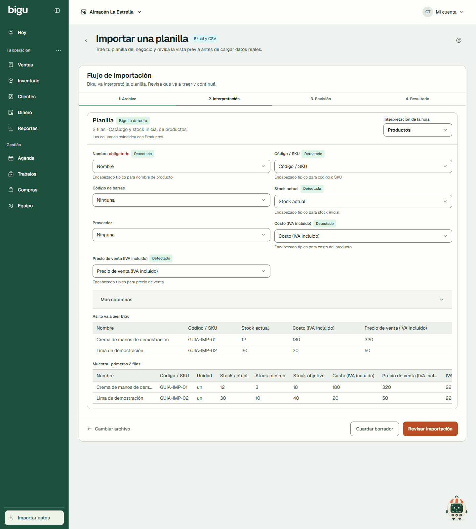Go to the 3. Revisión step tab
Viewport: 476px width, 529px height.
click(x=321, y=99)
